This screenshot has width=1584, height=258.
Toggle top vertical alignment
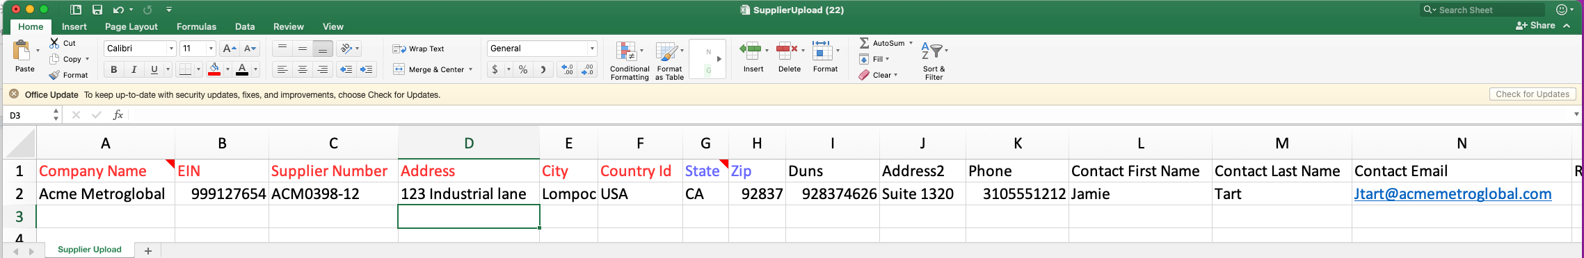pos(282,49)
